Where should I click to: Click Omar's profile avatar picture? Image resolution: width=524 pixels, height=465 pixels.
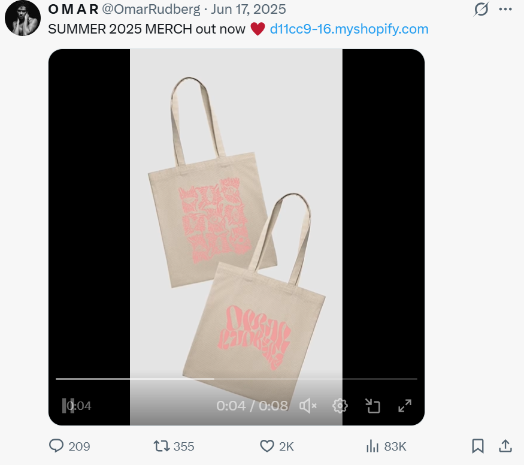[22, 18]
